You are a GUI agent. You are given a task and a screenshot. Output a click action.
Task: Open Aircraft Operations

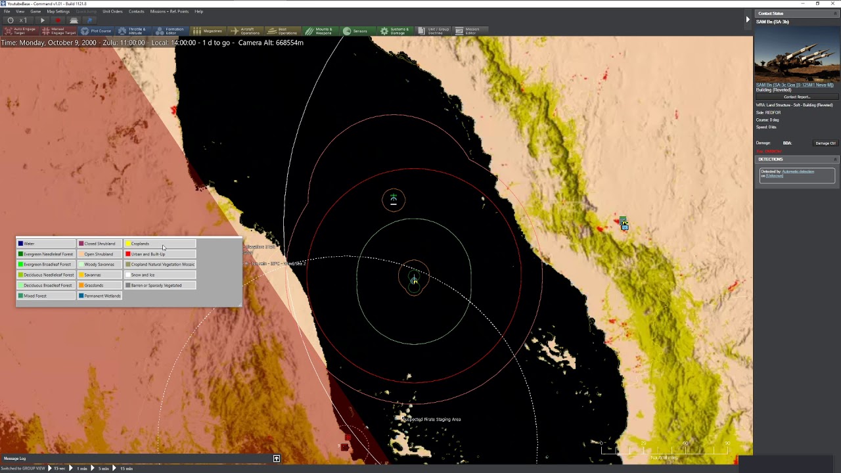click(x=246, y=31)
